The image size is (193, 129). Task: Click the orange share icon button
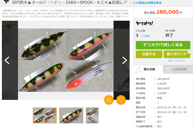[109, 100]
